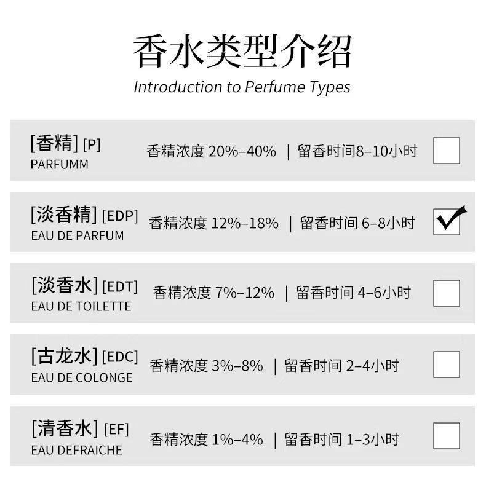The height and width of the screenshot is (501, 486).
Task: Uncheck the Eau de Parfum checkbox
Action: coord(446,222)
